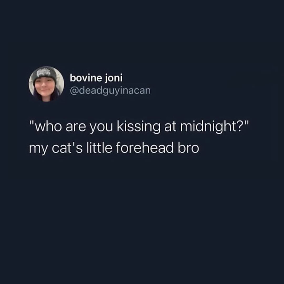Screen dimensions: 284x284
Task: Open the @deadguyinacan handle link
Action: point(110,90)
